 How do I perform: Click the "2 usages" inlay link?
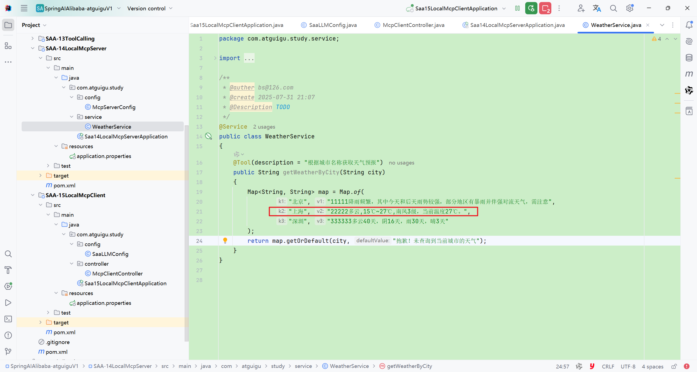tap(264, 127)
